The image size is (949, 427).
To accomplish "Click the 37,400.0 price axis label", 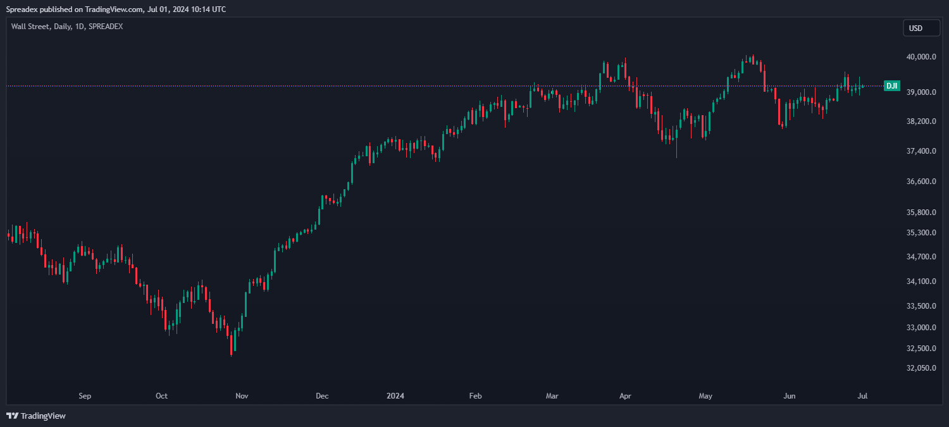I will (x=921, y=152).
